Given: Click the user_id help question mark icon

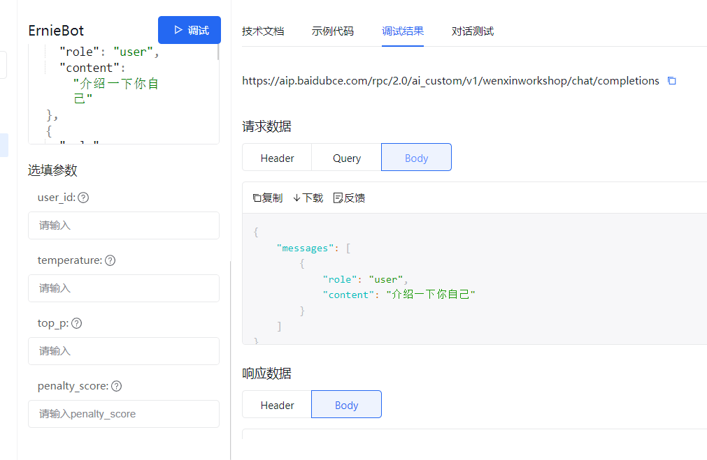Looking at the screenshot, I should pyautogui.click(x=83, y=198).
